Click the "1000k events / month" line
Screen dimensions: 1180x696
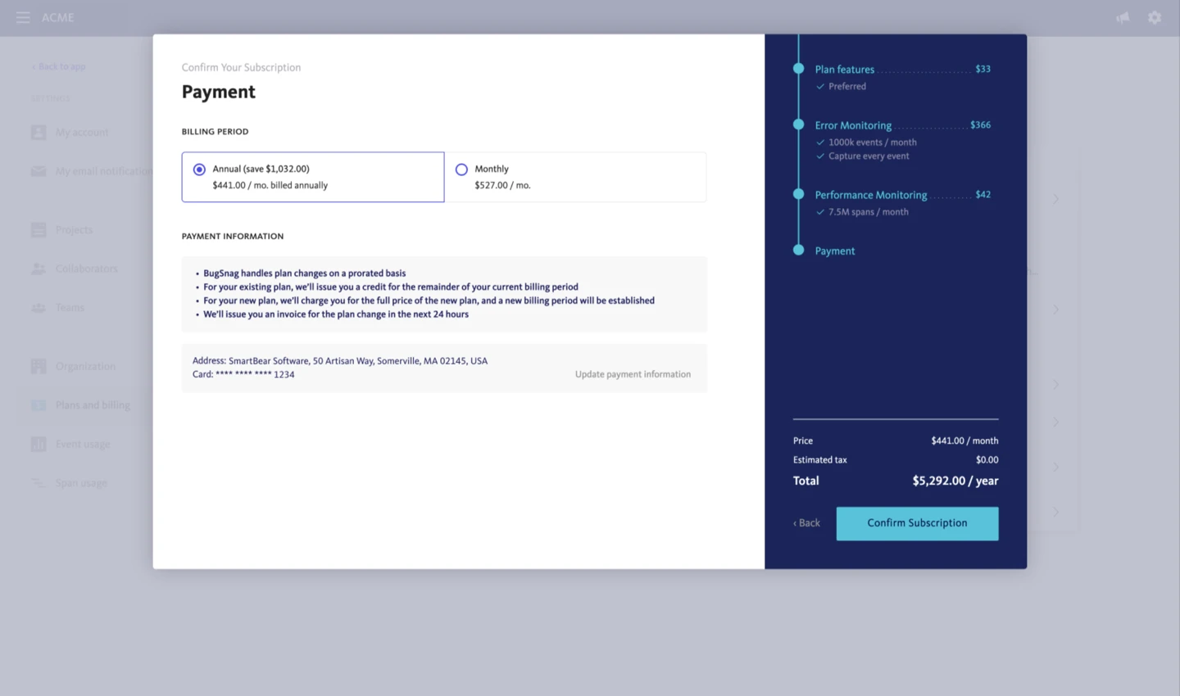tap(872, 142)
